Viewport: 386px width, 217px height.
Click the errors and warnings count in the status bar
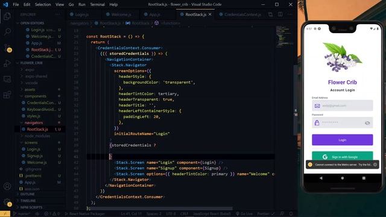tap(52, 214)
